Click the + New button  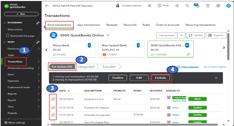[x=21, y=14]
